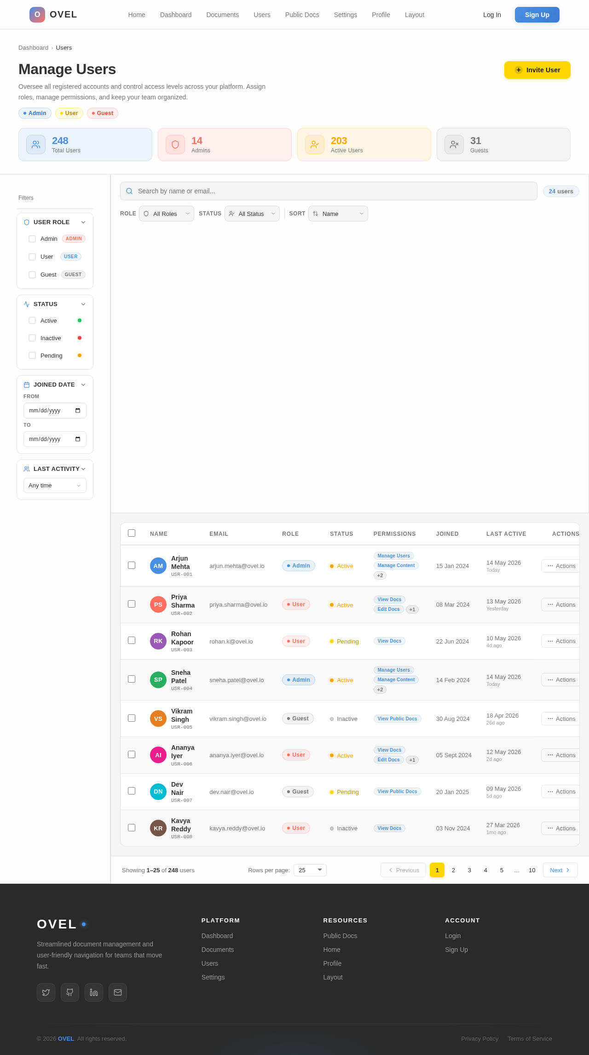Click the Status activity pulse icon

coord(27,304)
